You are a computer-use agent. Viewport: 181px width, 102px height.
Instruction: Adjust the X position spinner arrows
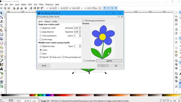pyautogui.click(x=56, y=8)
